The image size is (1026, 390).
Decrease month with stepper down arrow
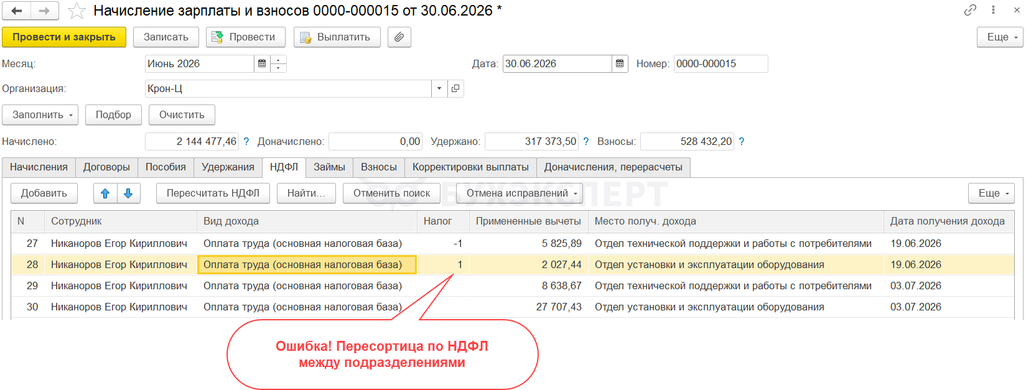(x=278, y=68)
